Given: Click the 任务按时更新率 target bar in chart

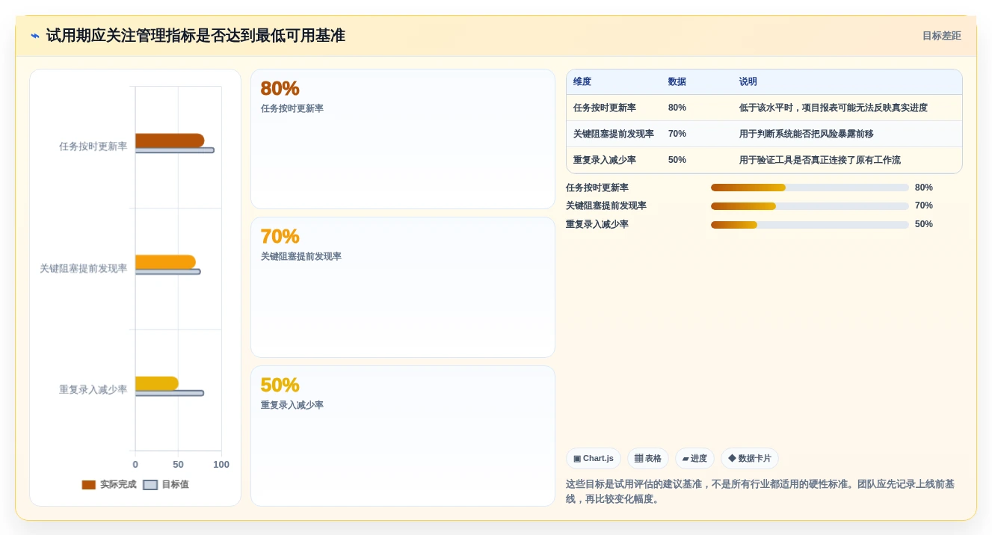Looking at the screenshot, I should pos(175,150).
